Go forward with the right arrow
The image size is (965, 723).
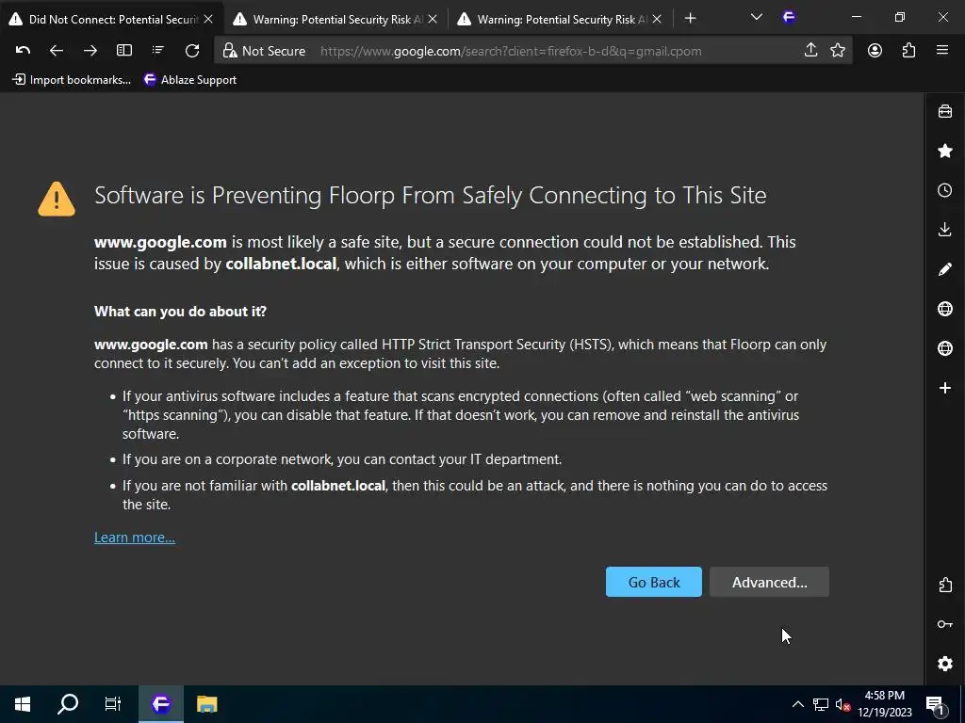(x=90, y=51)
